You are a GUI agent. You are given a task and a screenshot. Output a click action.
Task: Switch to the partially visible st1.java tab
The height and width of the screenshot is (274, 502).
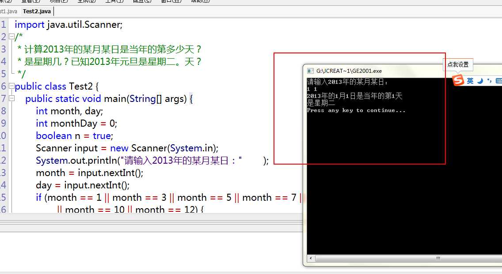[9, 11]
